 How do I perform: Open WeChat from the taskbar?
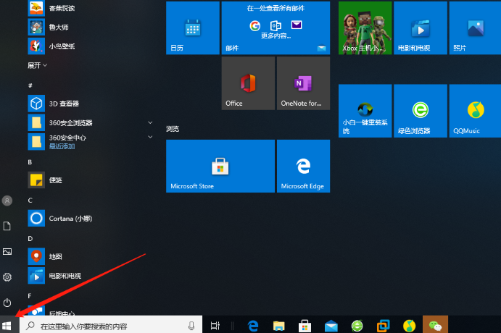tap(435, 325)
